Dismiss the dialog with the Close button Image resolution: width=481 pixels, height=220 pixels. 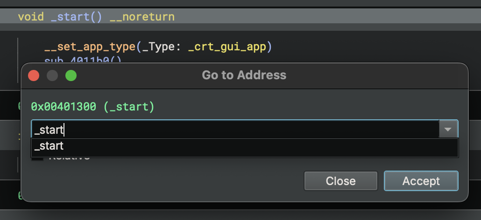tap(340, 181)
